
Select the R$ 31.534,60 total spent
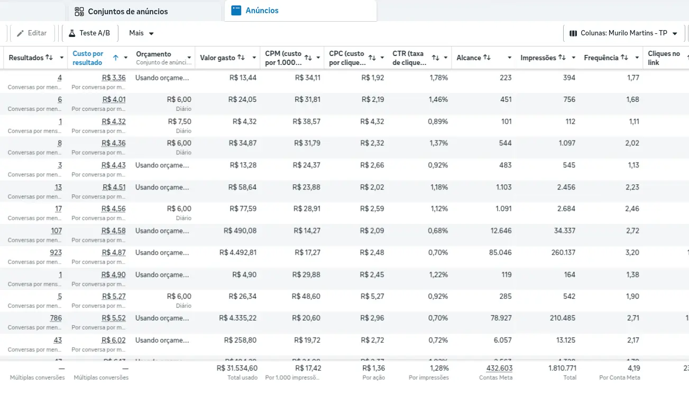(x=237, y=368)
